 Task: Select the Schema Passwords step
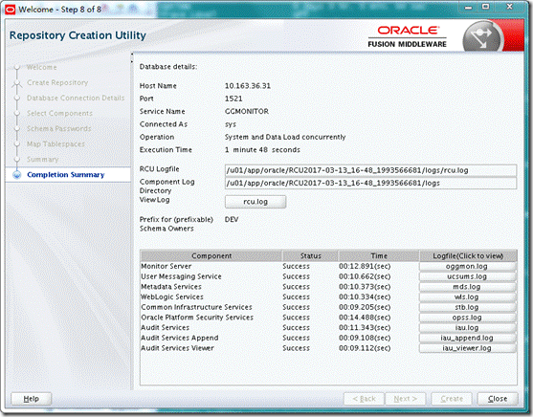(x=59, y=128)
